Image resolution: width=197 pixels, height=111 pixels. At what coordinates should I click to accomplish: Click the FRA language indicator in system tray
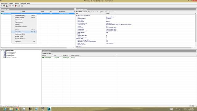(x=185, y=109)
